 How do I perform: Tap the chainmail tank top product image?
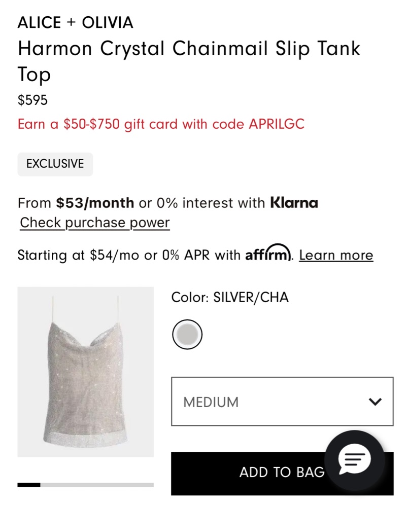tap(85, 372)
